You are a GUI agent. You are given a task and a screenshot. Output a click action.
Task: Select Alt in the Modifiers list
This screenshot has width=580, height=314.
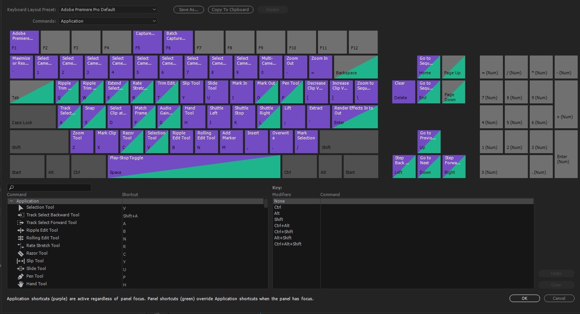point(277,213)
